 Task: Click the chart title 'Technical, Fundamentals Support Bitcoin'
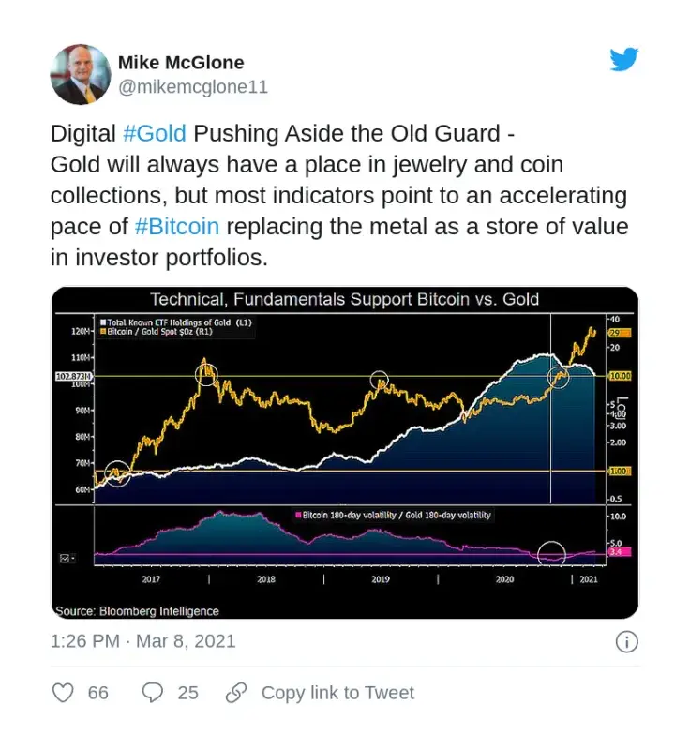point(344,300)
